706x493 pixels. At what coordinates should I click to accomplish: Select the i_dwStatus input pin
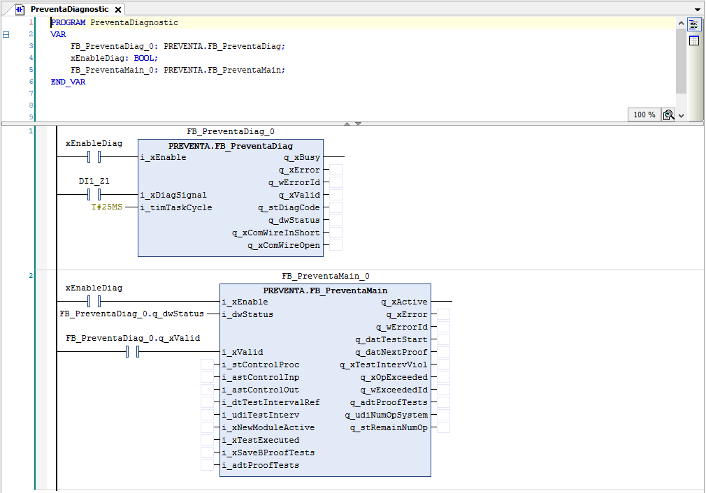(x=247, y=314)
